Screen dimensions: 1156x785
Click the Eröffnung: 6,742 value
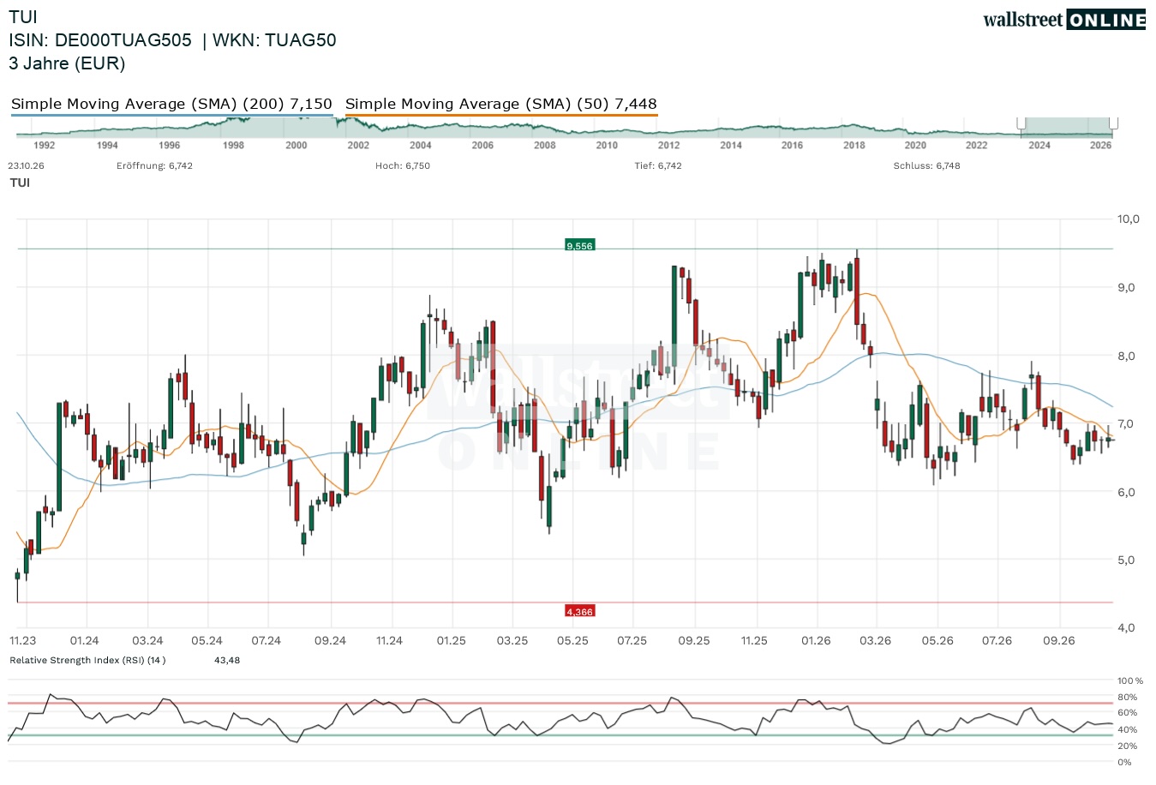click(x=154, y=165)
